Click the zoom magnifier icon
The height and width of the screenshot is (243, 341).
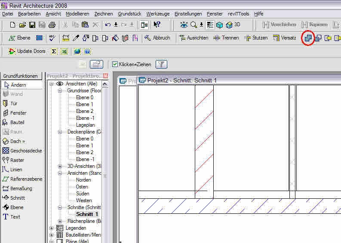tap(194, 25)
